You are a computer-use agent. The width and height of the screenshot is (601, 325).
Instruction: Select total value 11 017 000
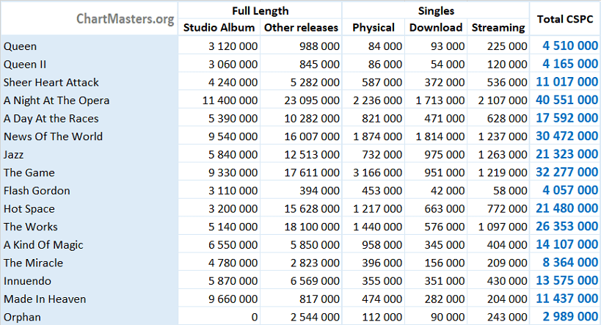tap(567, 82)
